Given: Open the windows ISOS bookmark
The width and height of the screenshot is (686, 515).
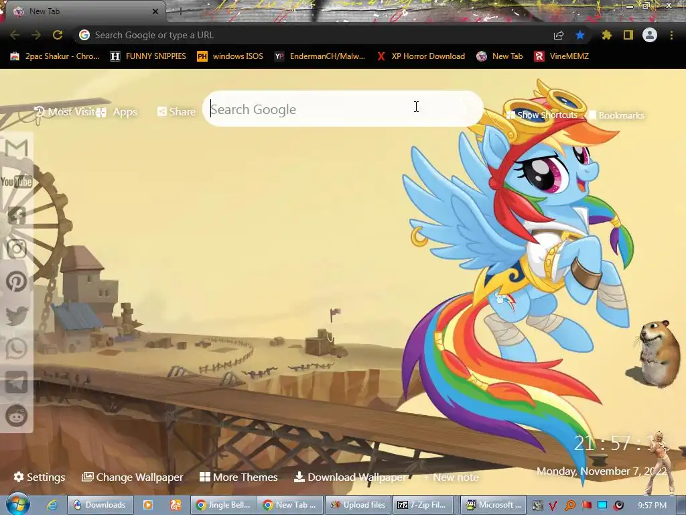Looking at the screenshot, I should 230,56.
